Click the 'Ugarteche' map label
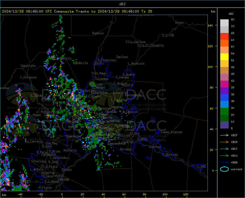 click(73, 136)
